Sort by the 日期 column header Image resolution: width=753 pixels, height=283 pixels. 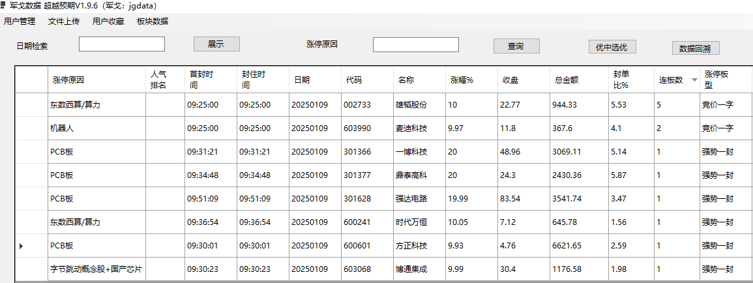pos(315,80)
